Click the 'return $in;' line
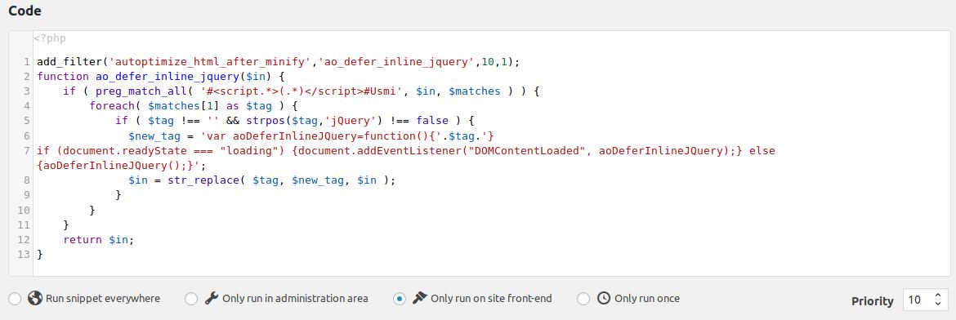 point(98,239)
